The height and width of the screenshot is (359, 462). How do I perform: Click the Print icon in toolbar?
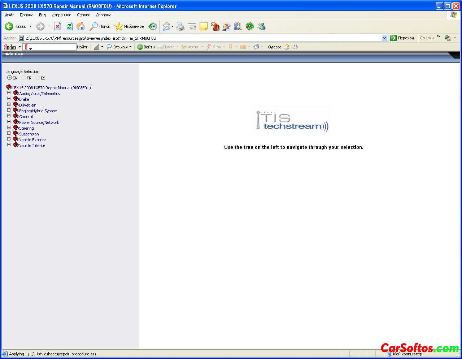(180, 26)
